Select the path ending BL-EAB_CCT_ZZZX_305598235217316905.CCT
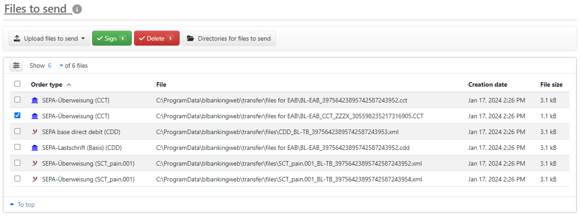 click(290, 116)
